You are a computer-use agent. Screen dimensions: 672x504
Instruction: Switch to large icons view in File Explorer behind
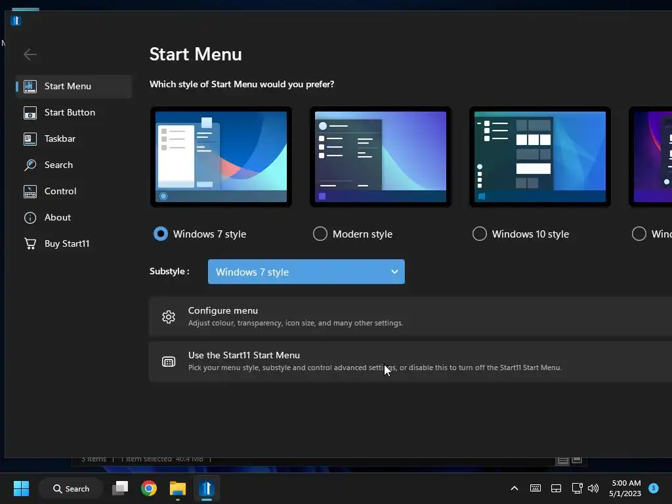click(577, 460)
